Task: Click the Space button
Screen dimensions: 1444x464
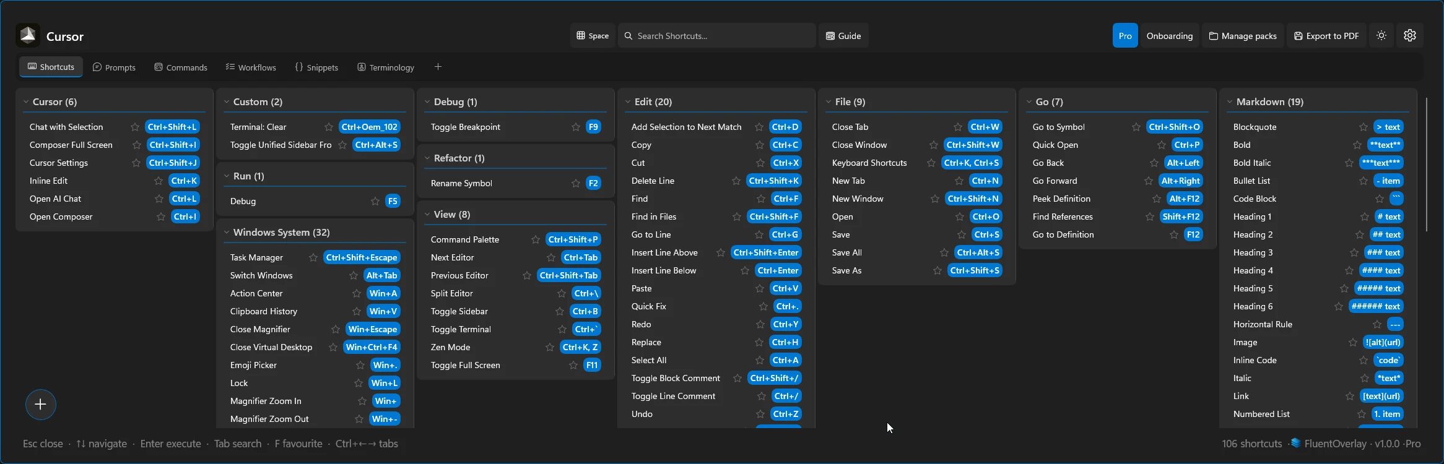Action: 593,36
